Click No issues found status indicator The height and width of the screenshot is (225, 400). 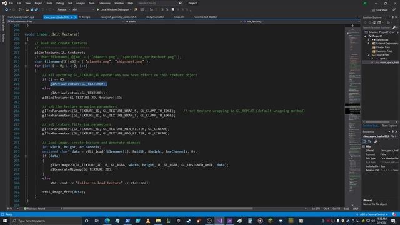[34, 209]
